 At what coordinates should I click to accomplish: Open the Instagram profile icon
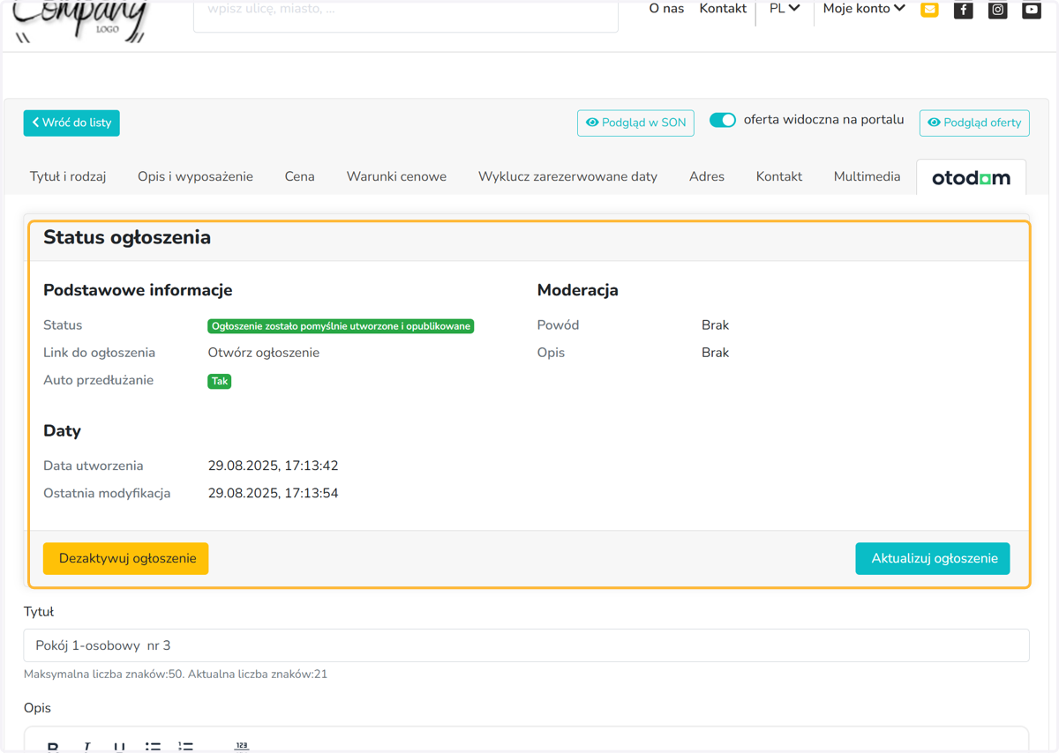(998, 10)
